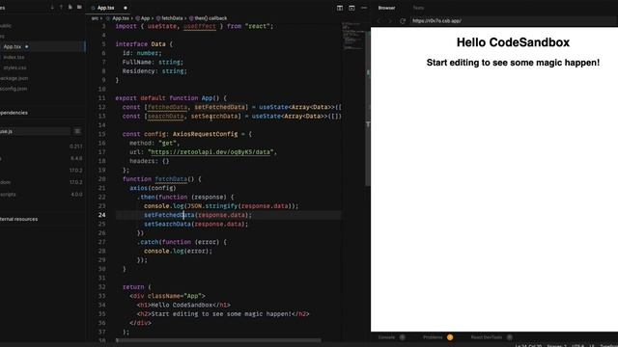Click the useEffect import on line 3
The width and height of the screenshot is (618, 347).
(x=200, y=26)
